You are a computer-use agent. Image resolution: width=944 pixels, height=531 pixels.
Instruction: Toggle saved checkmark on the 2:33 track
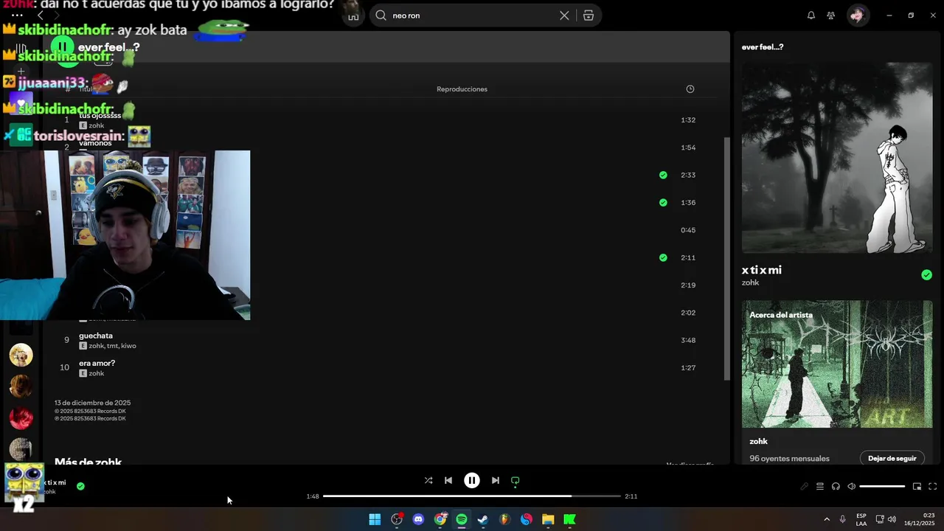[x=663, y=175]
